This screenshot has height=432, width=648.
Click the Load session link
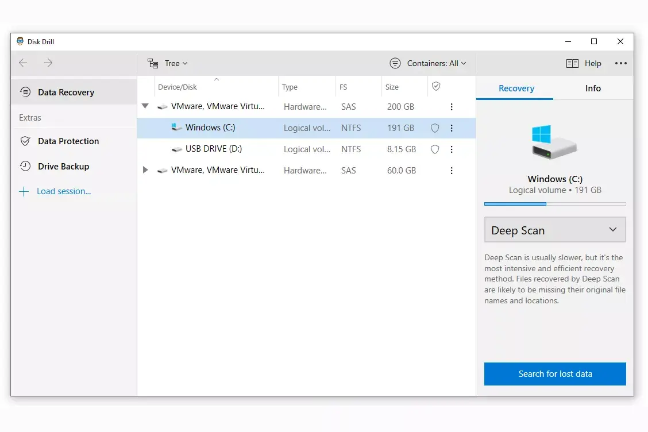63,192
